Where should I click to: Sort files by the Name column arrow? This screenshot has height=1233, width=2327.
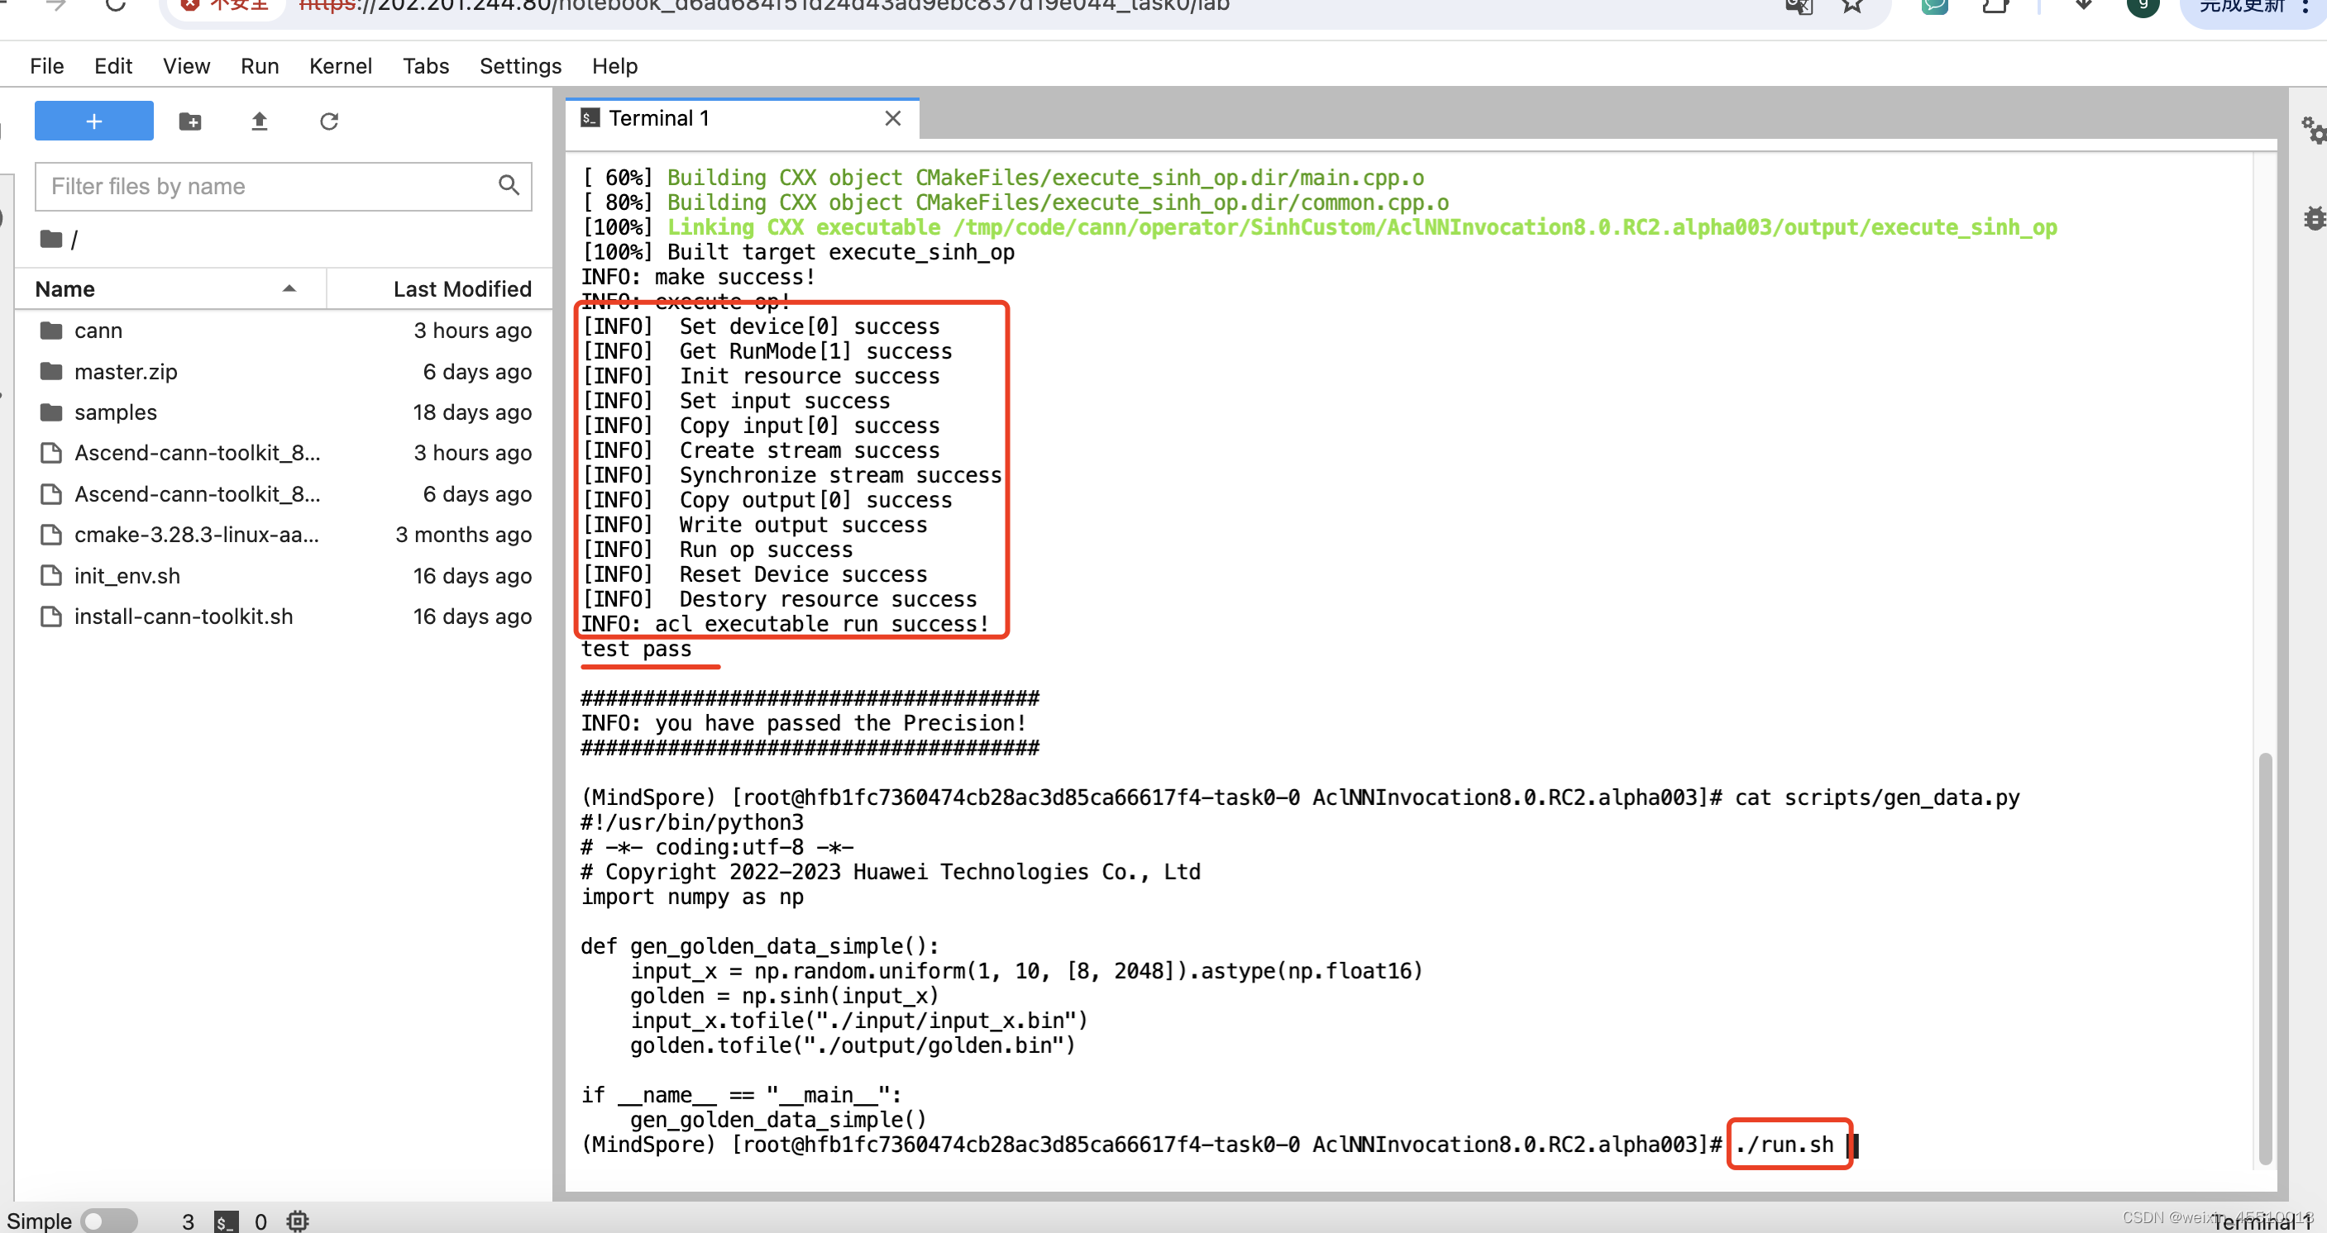(289, 289)
